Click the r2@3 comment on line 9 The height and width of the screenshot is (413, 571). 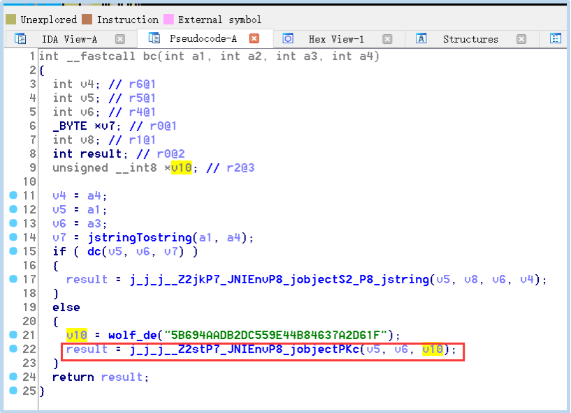point(240,167)
